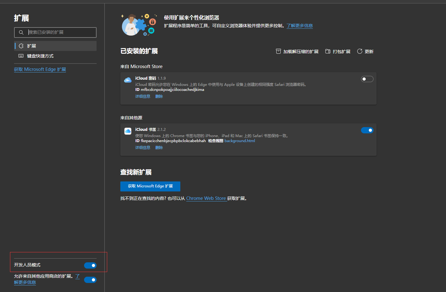Click 加载解压缩的扩展 button
Screen dimensions: 446x292
click(297, 52)
